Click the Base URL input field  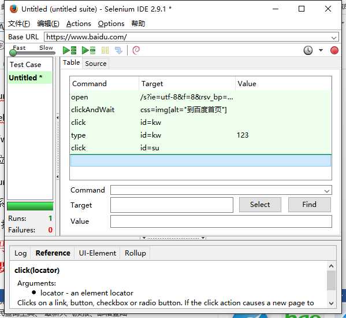[188, 37]
